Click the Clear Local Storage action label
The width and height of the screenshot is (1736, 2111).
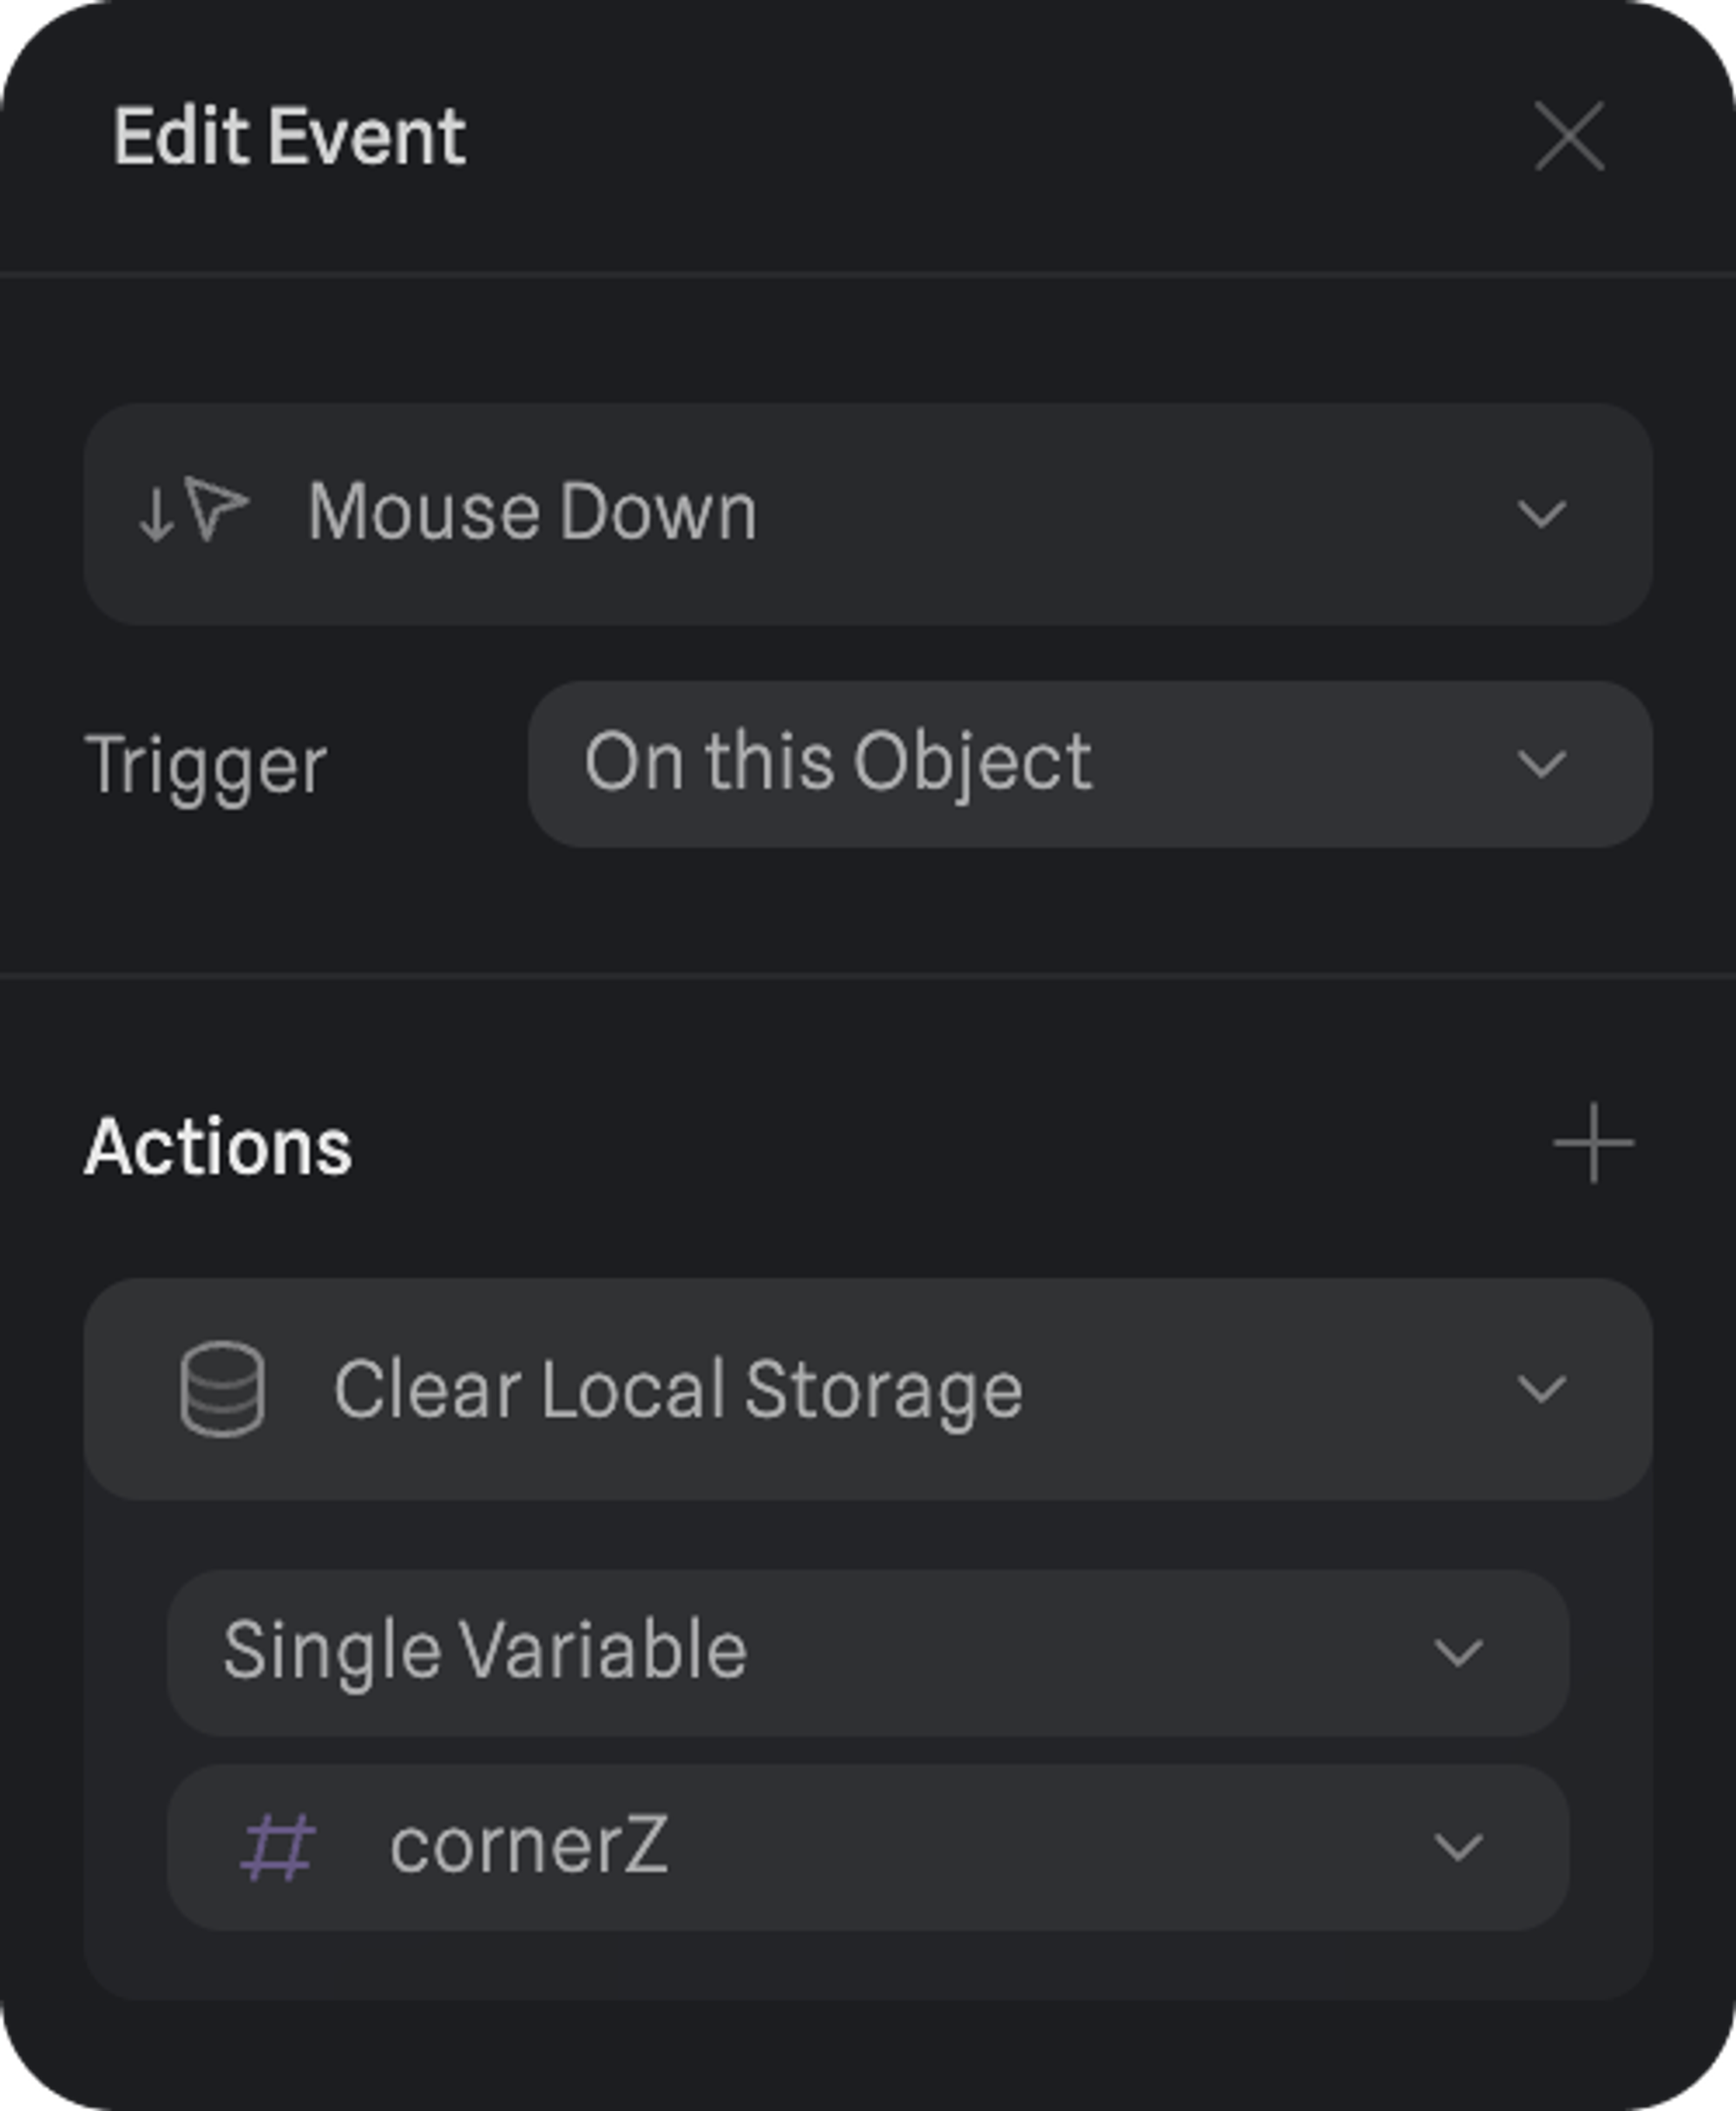click(677, 1389)
